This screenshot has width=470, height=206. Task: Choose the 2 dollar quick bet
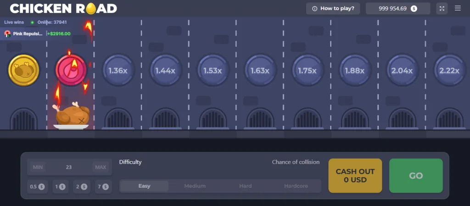82,187
